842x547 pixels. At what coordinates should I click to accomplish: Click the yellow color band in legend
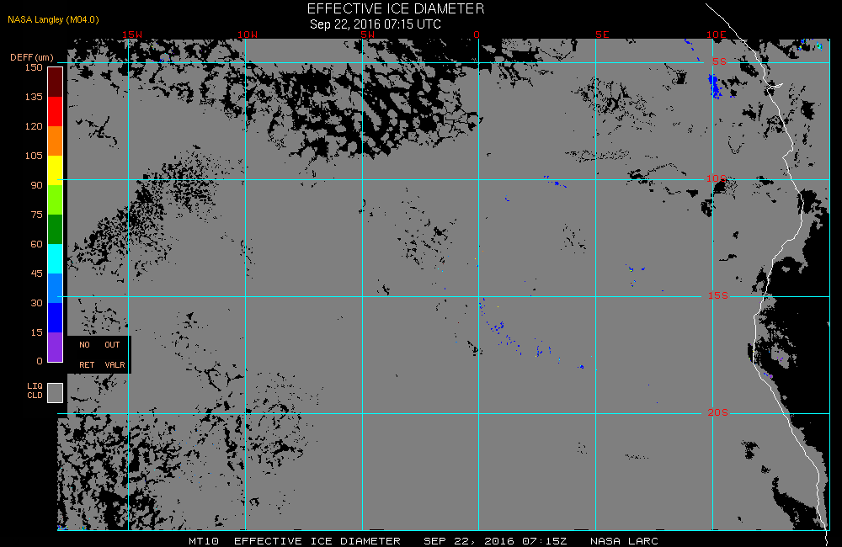(x=56, y=170)
